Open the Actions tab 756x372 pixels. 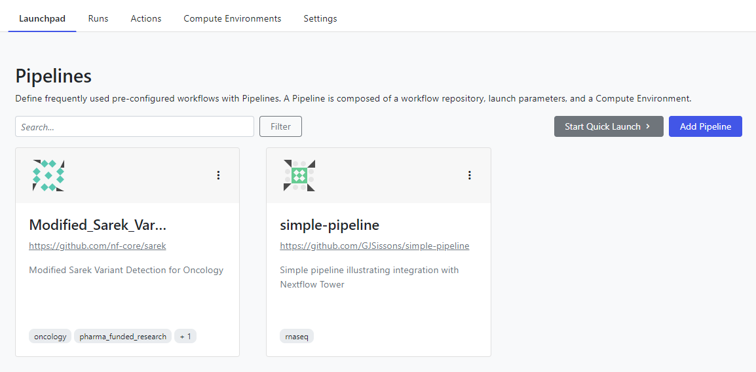146,18
